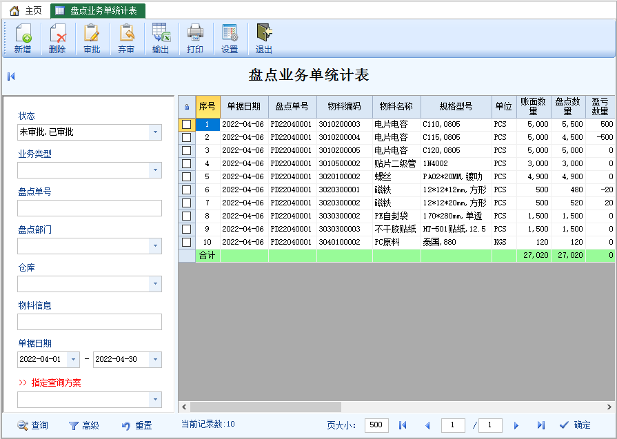Screen dimensions: 617x439
Task: Click the horizontal scrollbar thumb
Action: [265, 407]
